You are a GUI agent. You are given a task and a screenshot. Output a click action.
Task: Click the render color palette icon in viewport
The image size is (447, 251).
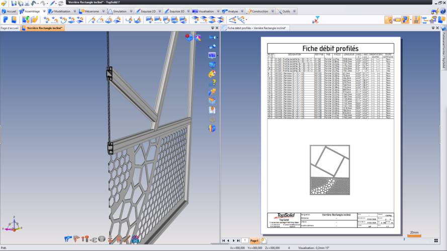click(x=212, y=74)
